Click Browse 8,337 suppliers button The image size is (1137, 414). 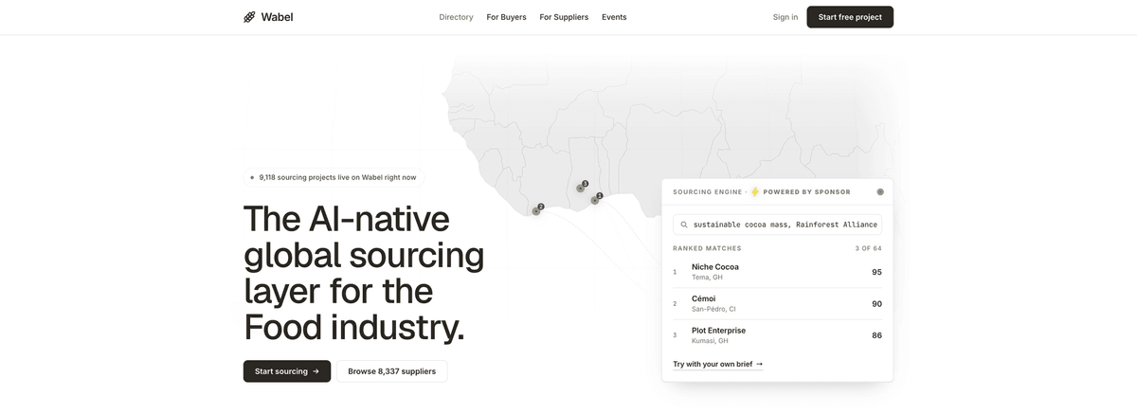click(x=392, y=371)
